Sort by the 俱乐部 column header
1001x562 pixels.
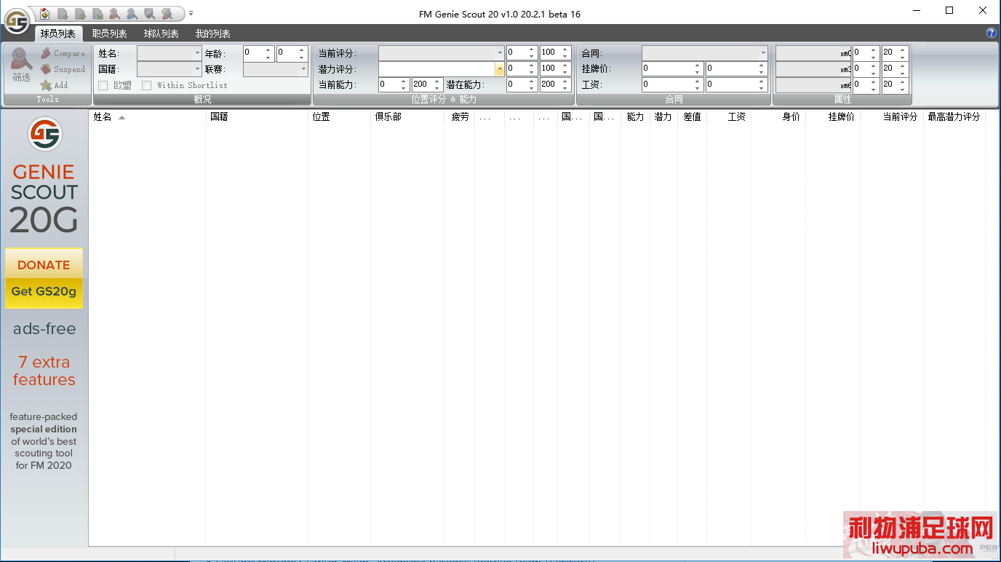[x=408, y=116]
